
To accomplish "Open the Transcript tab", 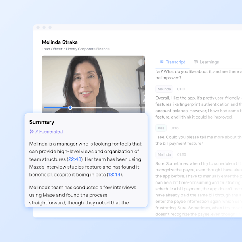I will (172, 62).
